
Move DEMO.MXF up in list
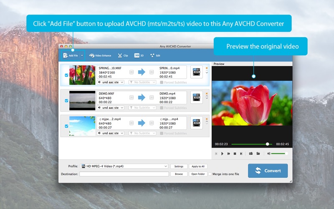(207, 96)
